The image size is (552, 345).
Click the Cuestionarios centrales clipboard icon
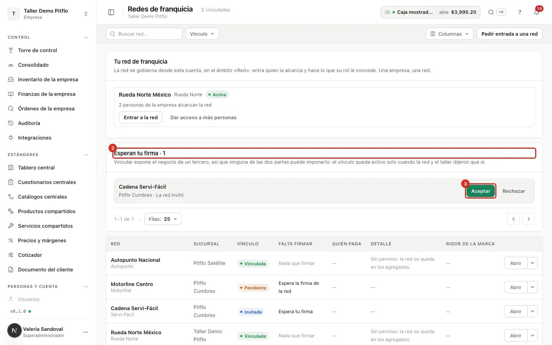11,182
